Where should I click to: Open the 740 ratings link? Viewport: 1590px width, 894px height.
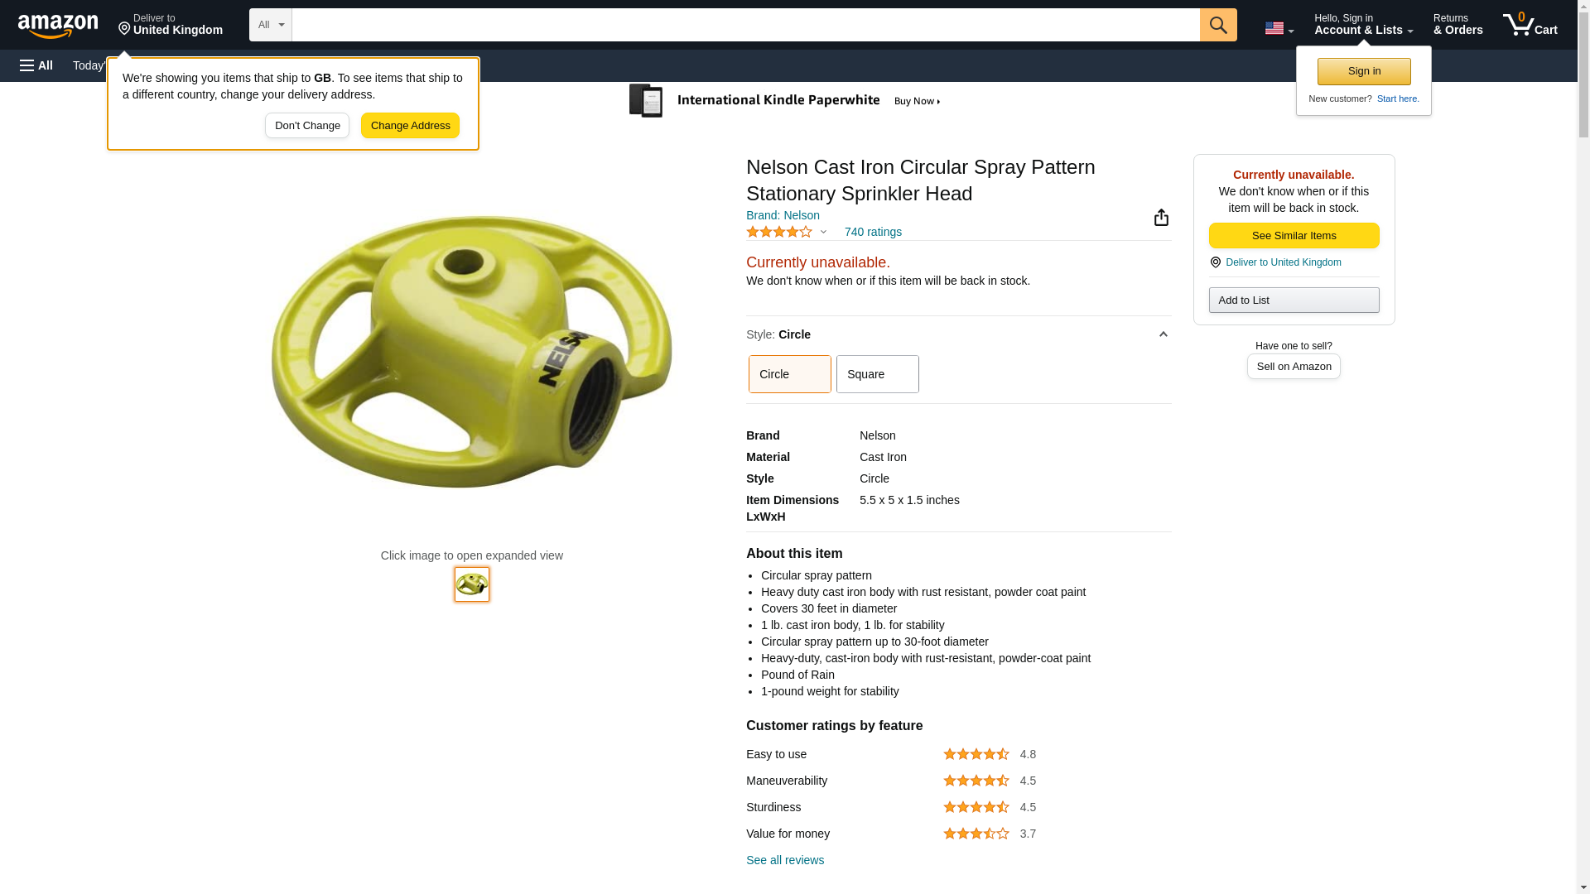[873, 233]
